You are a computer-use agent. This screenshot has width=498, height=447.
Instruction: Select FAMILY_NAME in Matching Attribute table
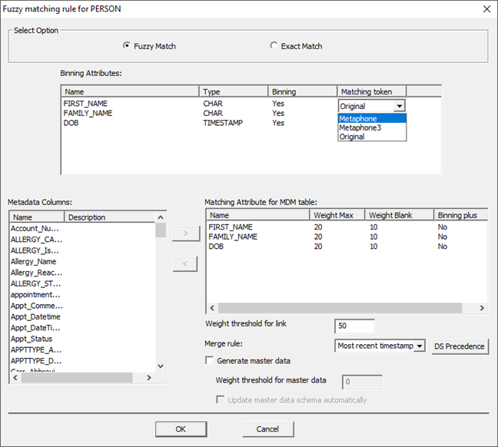[346, 237]
